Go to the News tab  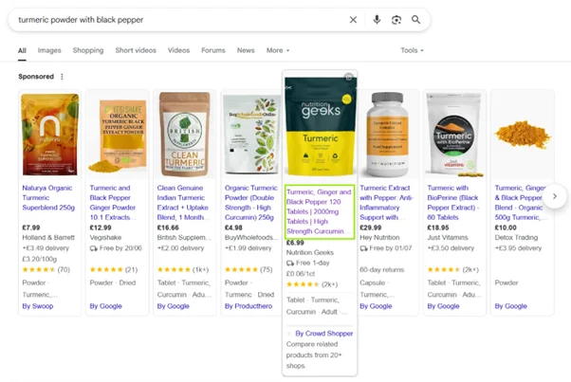pyautogui.click(x=246, y=50)
